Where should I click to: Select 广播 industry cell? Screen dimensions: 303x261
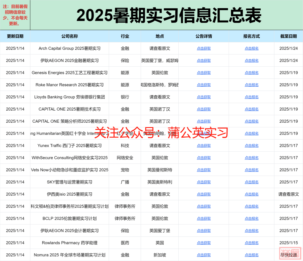pyautogui.click(x=125, y=182)
